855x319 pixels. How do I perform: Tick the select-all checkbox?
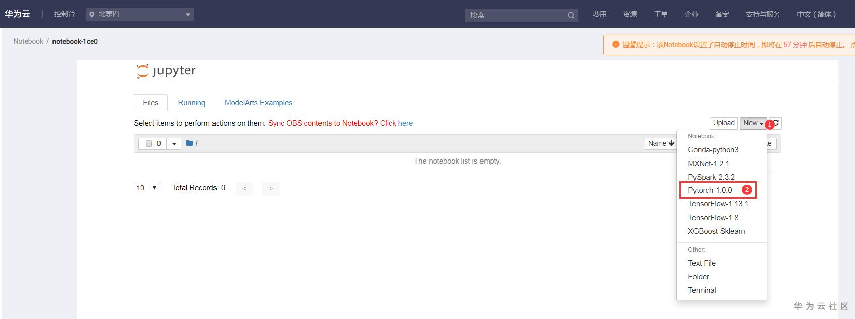click(149, 144)
